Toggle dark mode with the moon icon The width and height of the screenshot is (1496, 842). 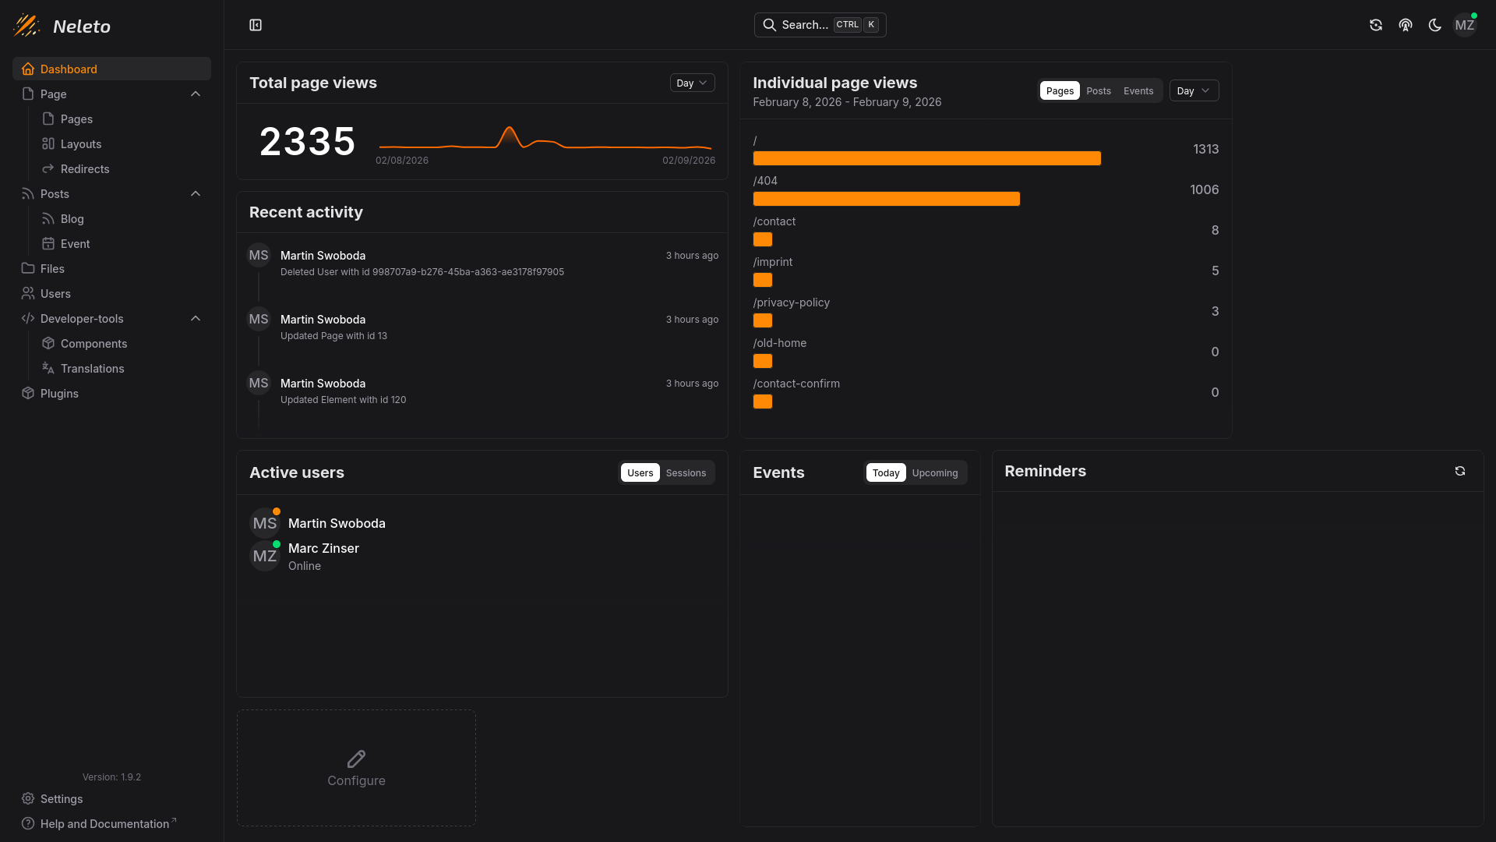coord(1434,25)
